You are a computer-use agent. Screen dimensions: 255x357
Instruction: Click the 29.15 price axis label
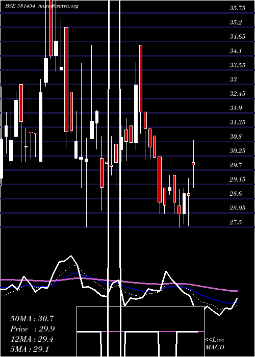pyautogui.click(x=237, y=180)
